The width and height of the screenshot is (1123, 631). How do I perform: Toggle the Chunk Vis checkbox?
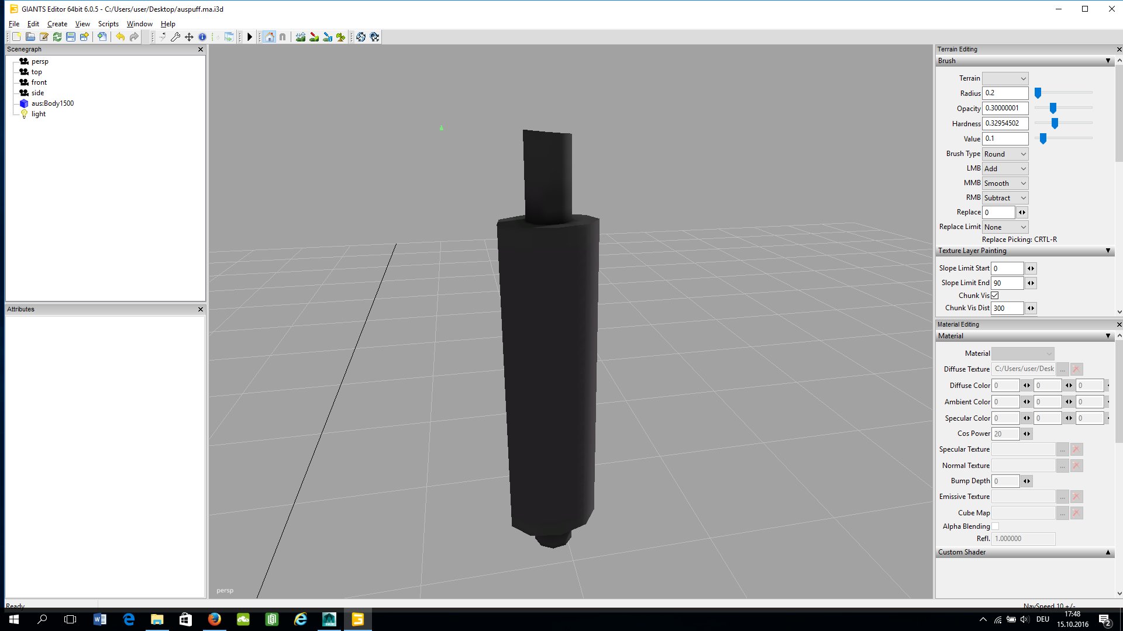click(995, 296)
